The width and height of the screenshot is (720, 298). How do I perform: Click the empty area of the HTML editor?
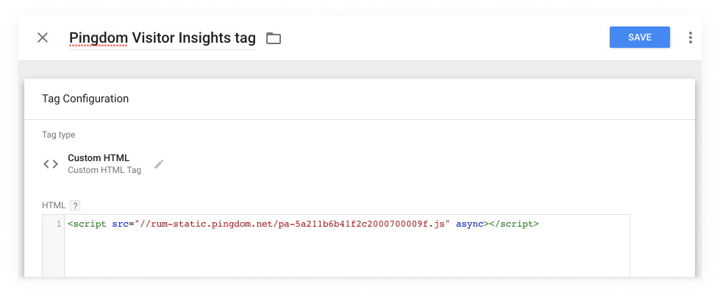pos(346,255)
